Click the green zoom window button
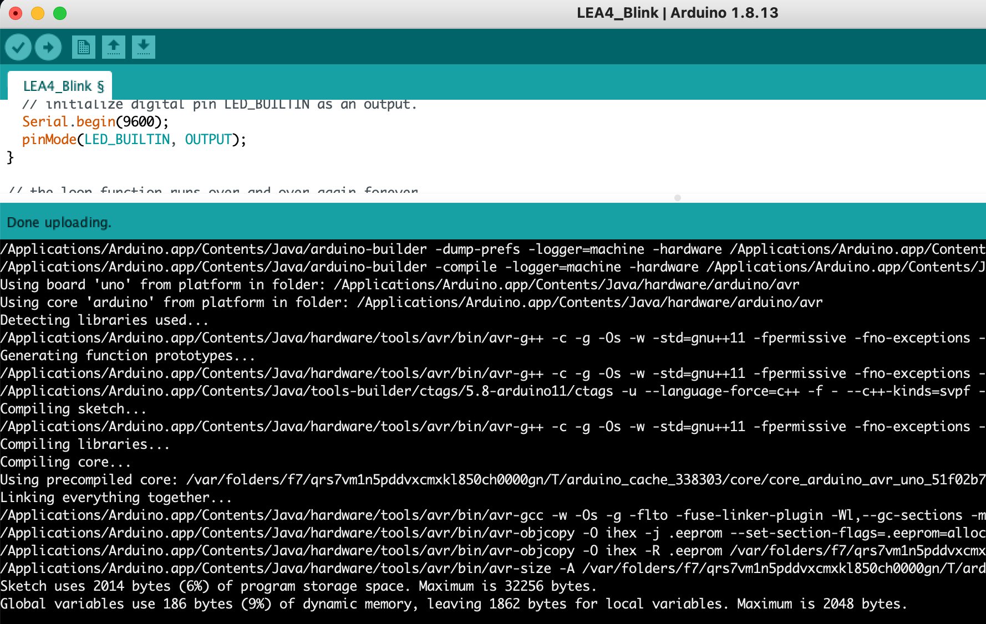 click(60, 13)
